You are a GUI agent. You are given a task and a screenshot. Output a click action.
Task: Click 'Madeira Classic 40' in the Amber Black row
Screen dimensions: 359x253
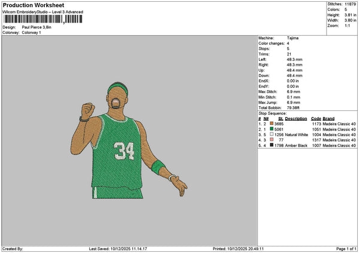click(x=339, y=146)
